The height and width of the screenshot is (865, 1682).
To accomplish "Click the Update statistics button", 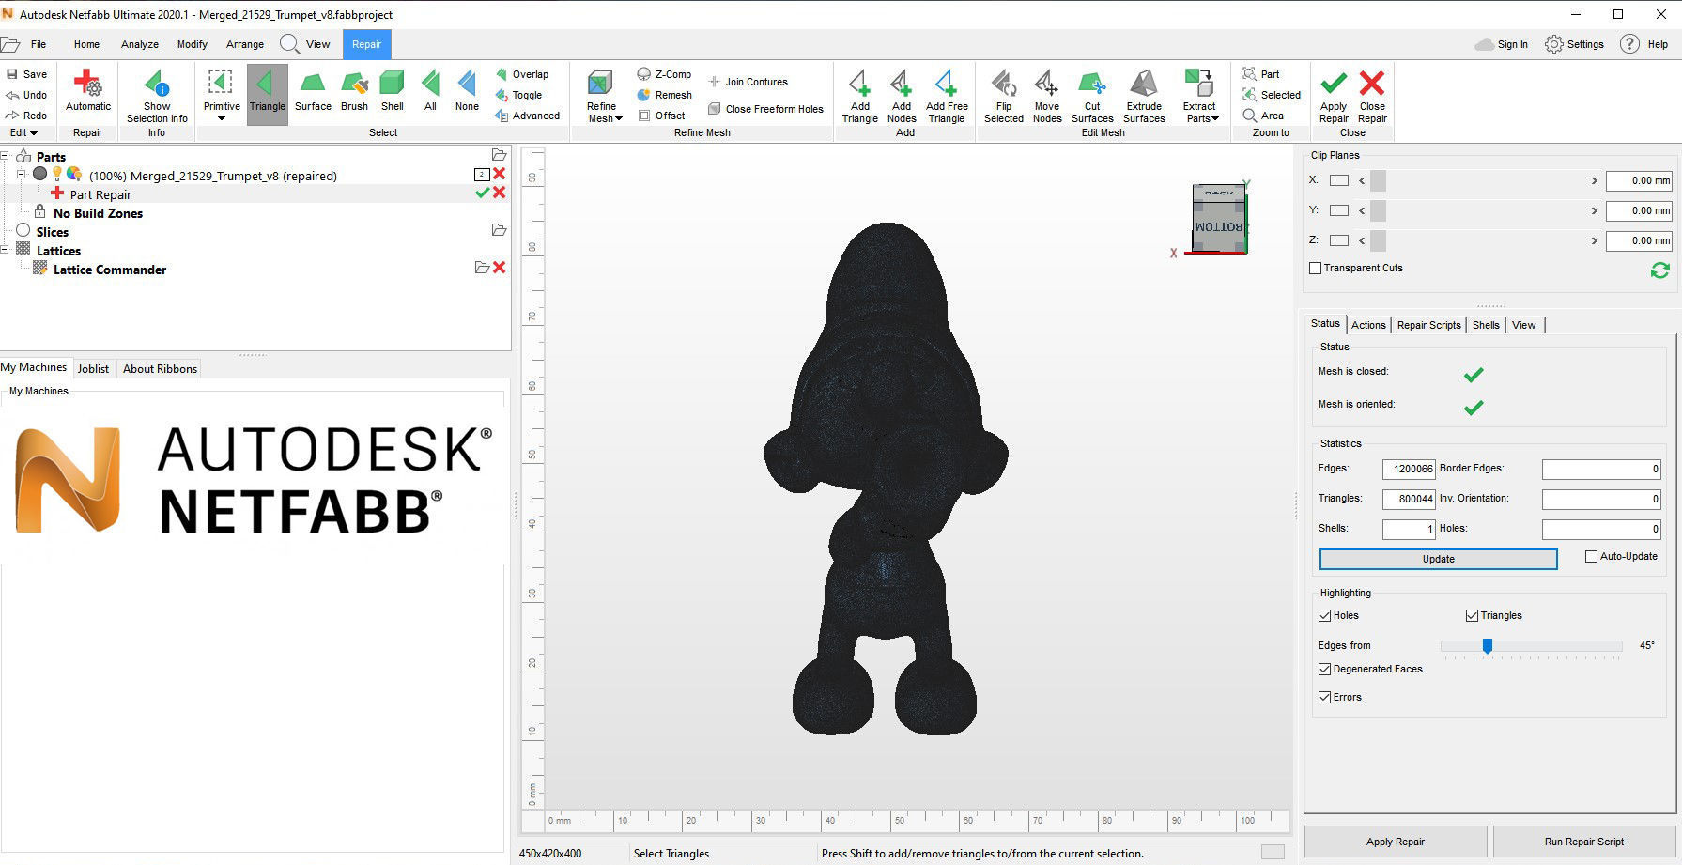I will click(x=1438, y=559).
